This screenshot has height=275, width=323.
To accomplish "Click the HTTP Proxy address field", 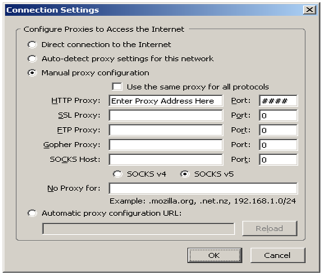I will [166, 100].
